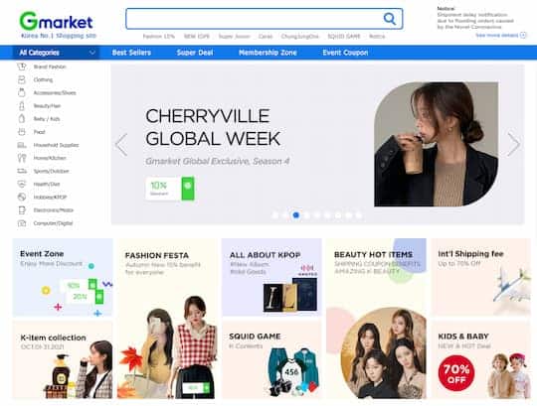Show the next banner slide arrow
Image resolution: width=537 pixels, height=406 pixels.
pyautogui.click(x=514, y=145)
